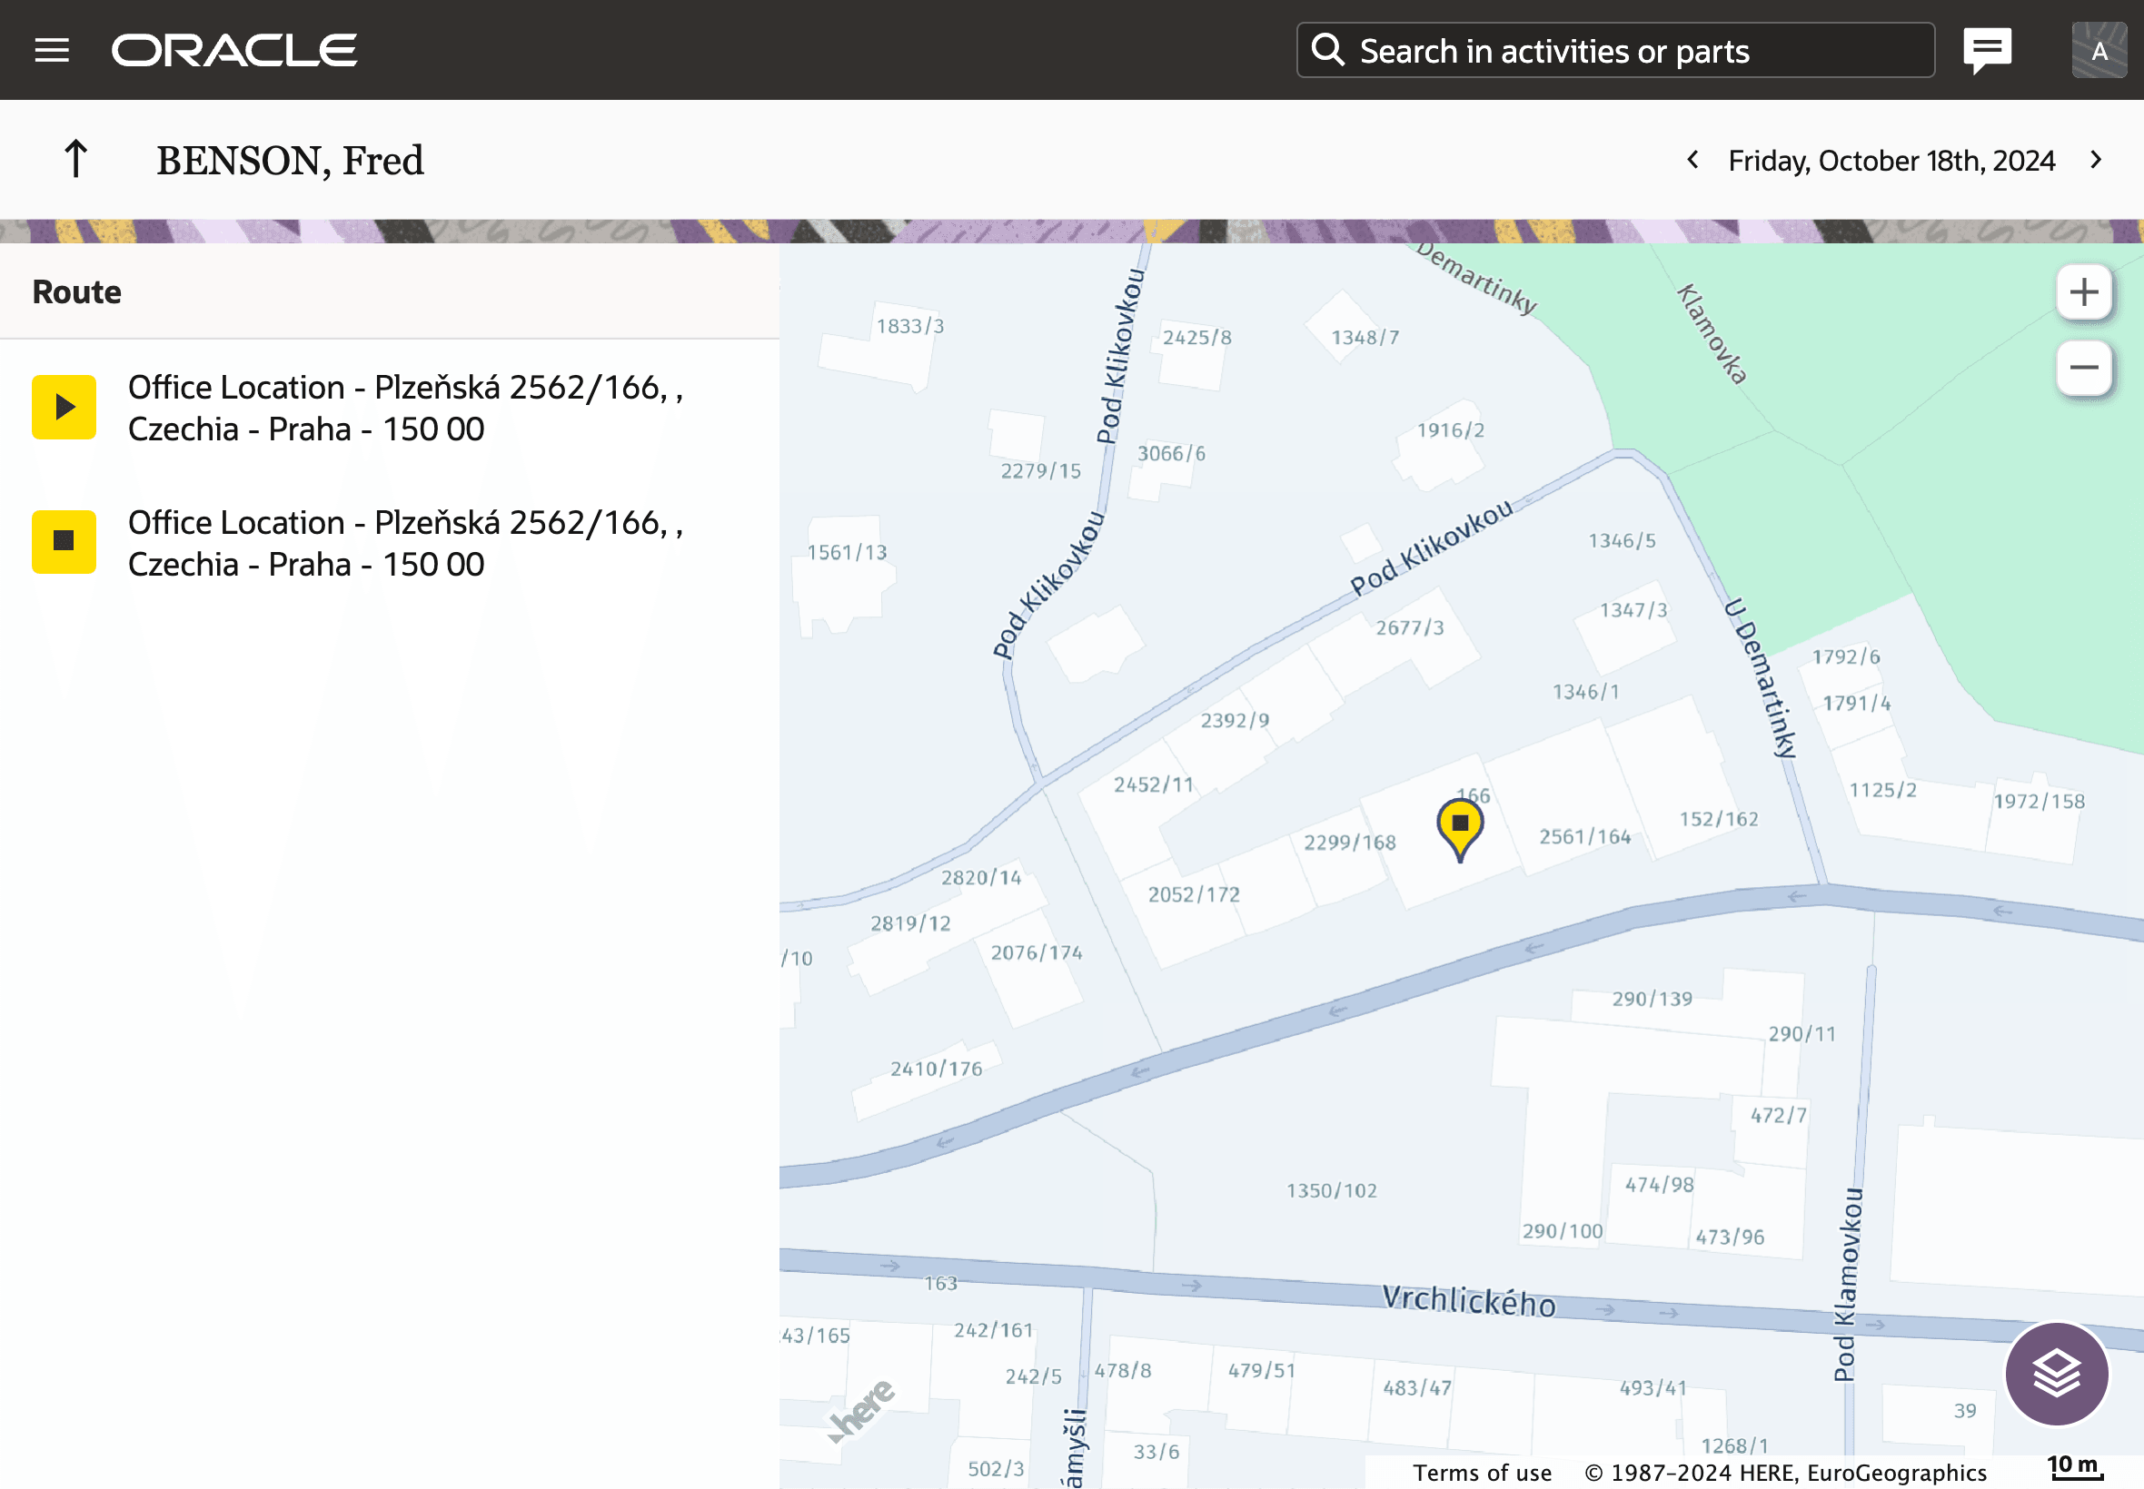The height and width of the screenshot is (1489, 2144).
Task: Open the Terms of use link
Action: (x=1482, y=1473)
